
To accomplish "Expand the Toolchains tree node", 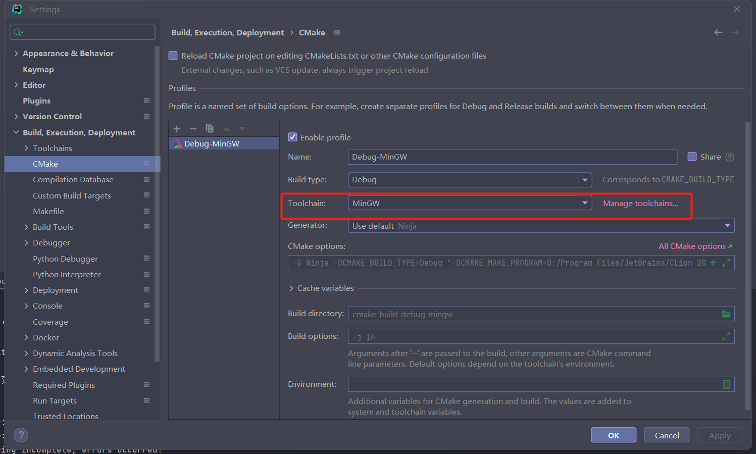I will (x=26, y=148).
